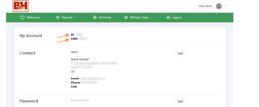Viewport: 259px width, 107px height.
Task: Select the Reports menu label
Action: coord(67,18)
